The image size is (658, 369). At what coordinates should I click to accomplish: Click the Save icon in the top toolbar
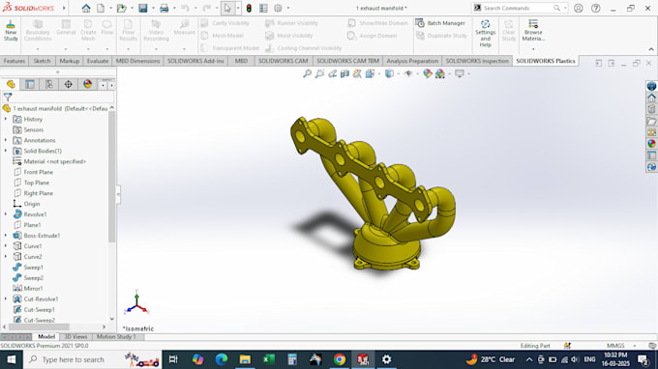(x=143, y=8)
